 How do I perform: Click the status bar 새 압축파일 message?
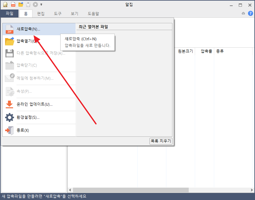click(x=44, y=196)
